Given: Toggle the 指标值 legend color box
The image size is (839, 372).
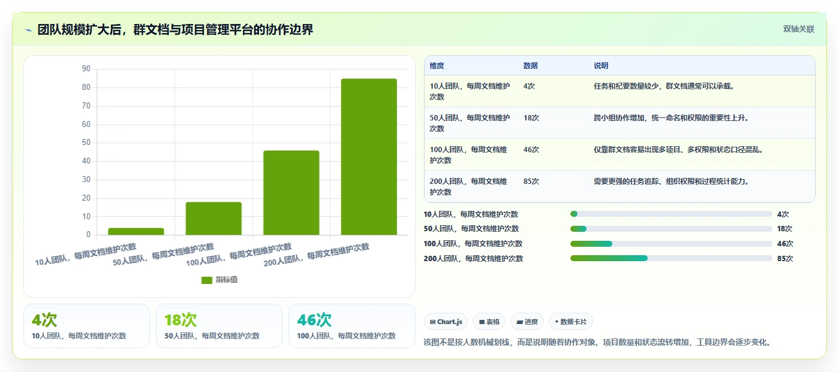Looking at the screenshot, I should (206, 280).
